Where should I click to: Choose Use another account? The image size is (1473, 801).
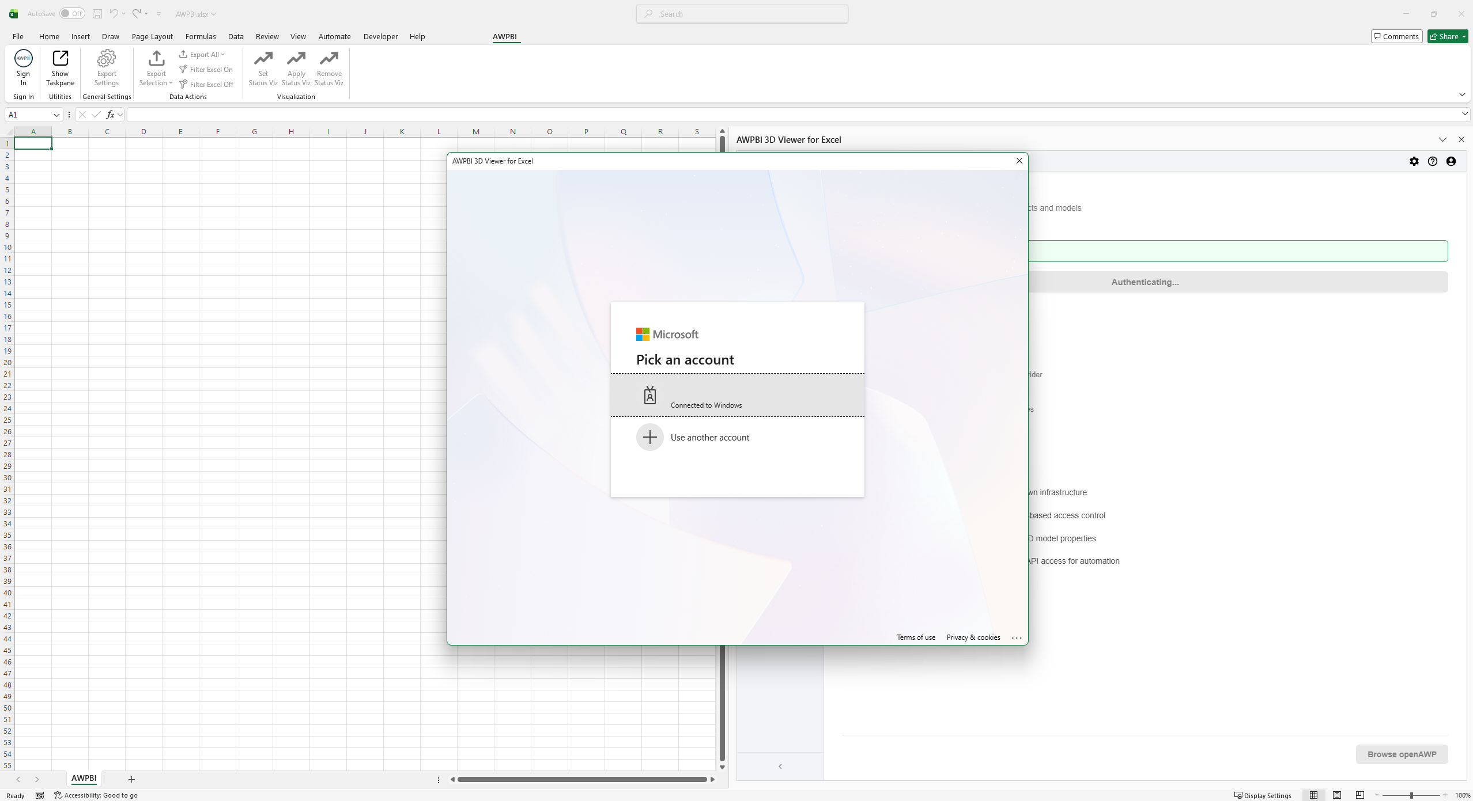pos(738,437)
